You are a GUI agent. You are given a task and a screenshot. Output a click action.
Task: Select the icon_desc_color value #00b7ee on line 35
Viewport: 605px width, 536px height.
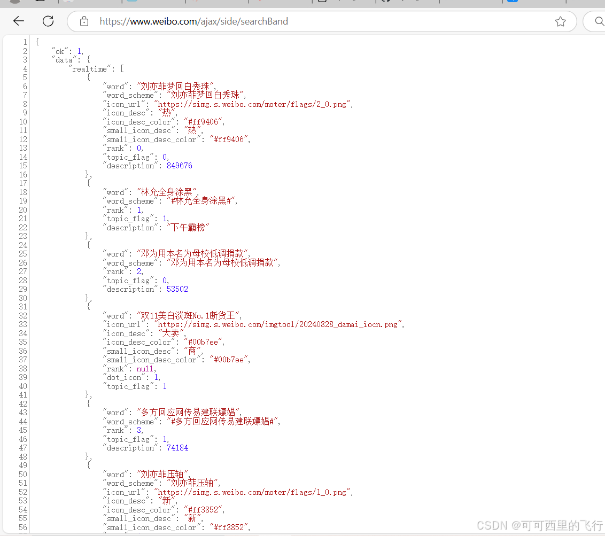[204, 342]
